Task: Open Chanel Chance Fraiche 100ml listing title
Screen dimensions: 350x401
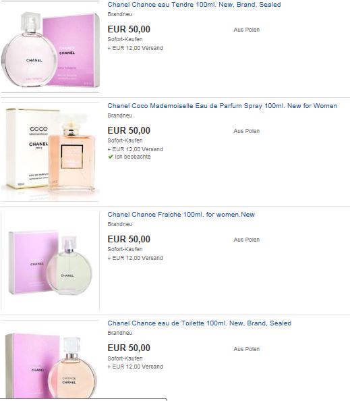Action: point(181,215)
